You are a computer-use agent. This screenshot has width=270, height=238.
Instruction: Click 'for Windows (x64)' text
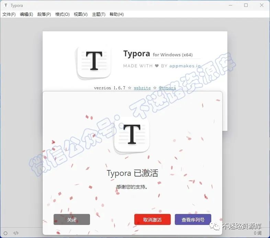click(x=172, y=55)
